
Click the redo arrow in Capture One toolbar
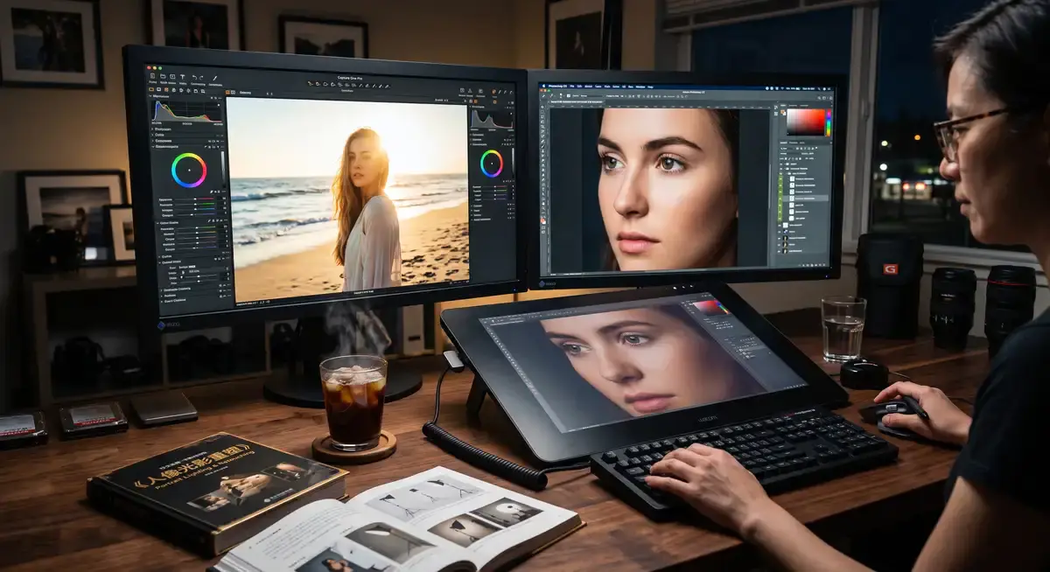point(201,77)
